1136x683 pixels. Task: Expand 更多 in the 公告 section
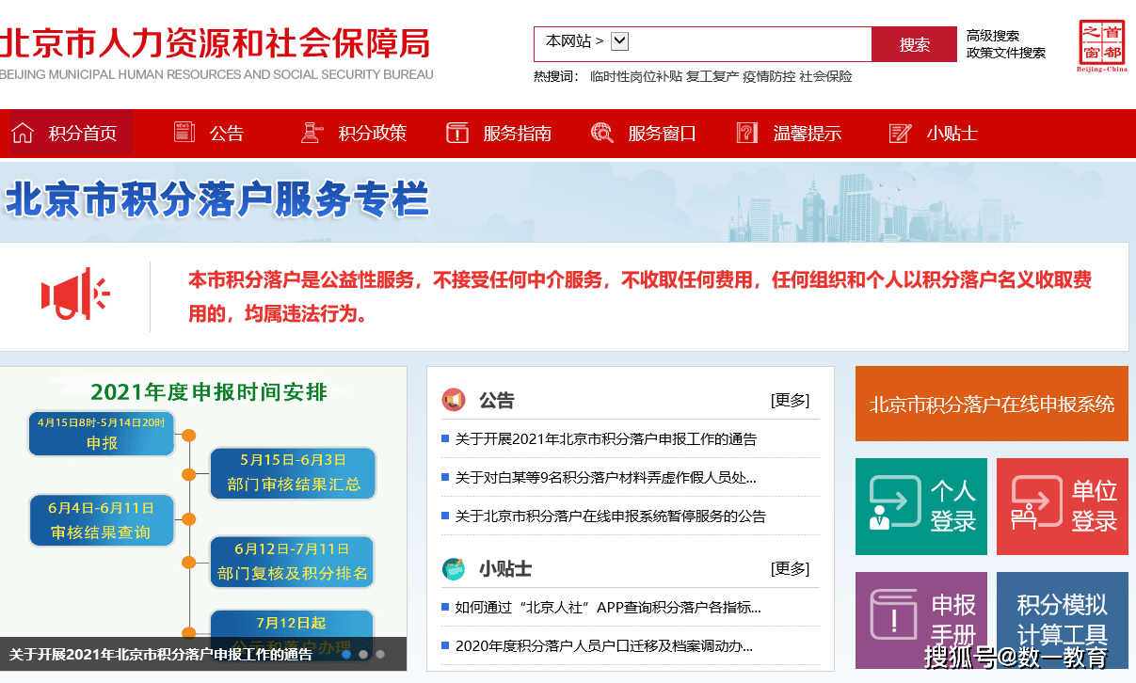[x=790, y=400]
